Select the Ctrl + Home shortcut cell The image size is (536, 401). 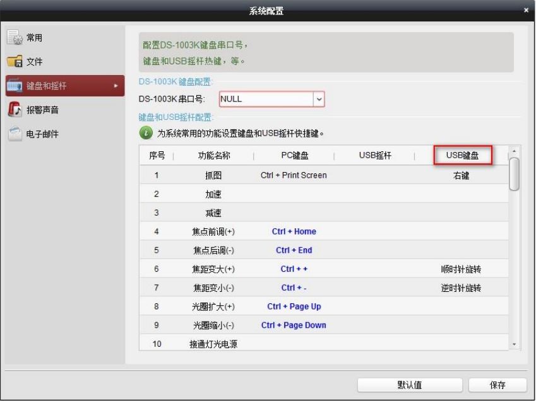click(x=294, y=231)
